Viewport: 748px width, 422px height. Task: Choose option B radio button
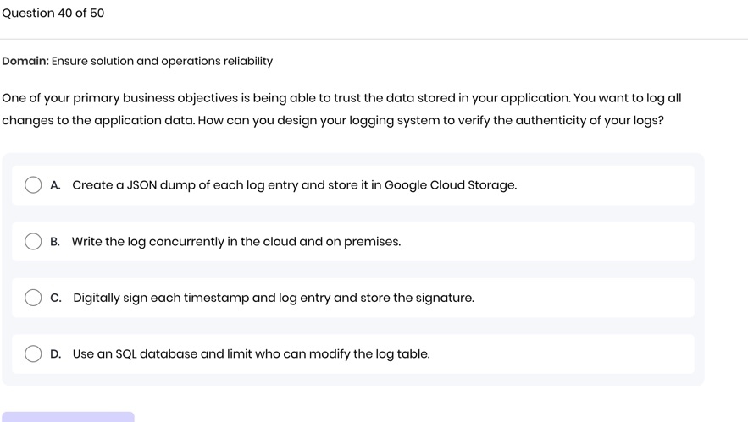(x=33, y=242)
